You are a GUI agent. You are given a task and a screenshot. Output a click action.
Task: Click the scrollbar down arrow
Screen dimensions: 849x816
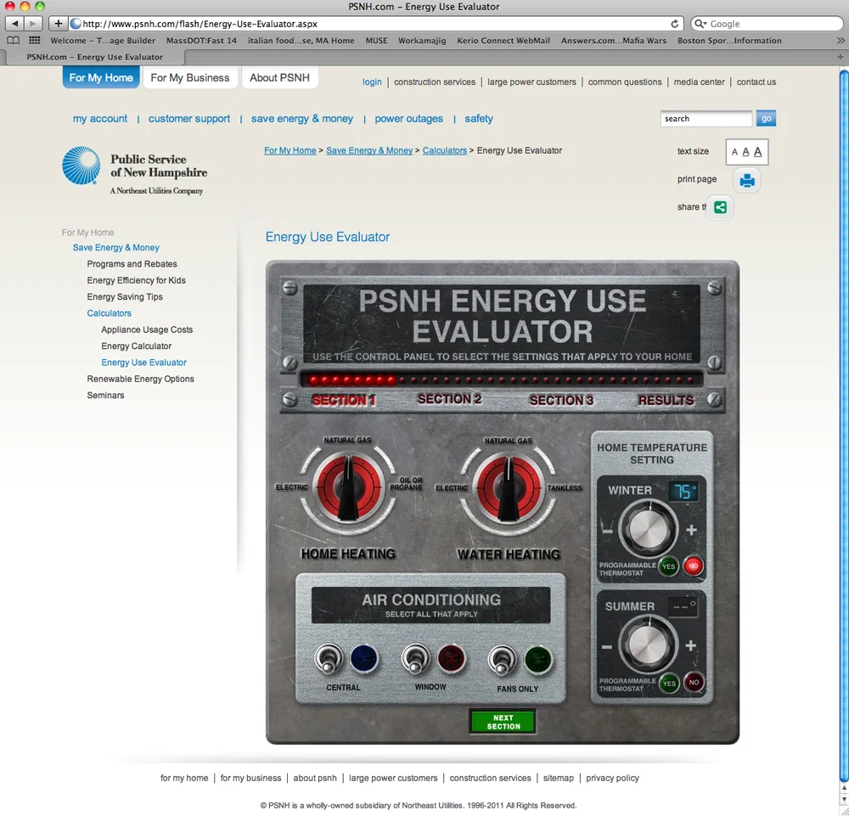(x=844, y=799)
